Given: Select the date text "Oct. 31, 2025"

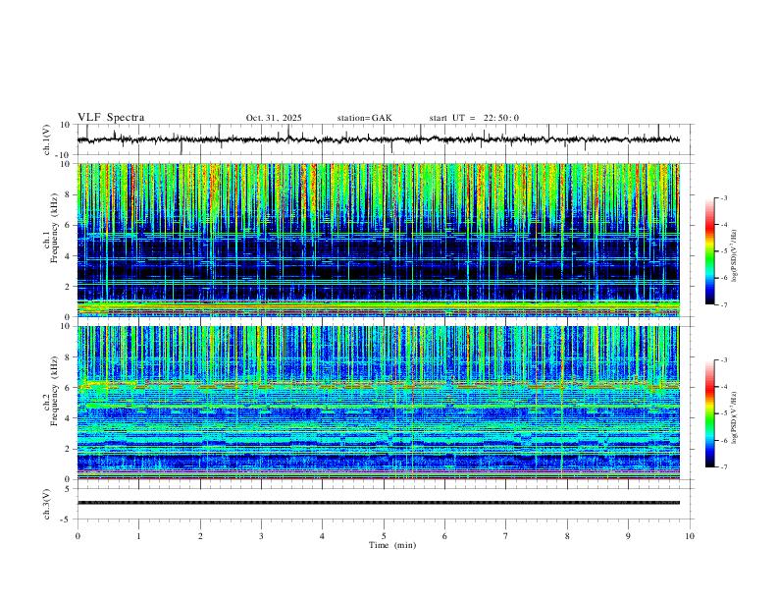Looking at the screenshot, I should (274, 118).
